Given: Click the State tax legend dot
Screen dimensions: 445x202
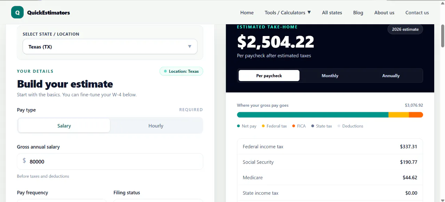Looking at the screenshot, I should (313, 126).
